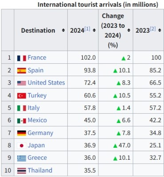Open the Italy country link

click(x=34, y=108)
